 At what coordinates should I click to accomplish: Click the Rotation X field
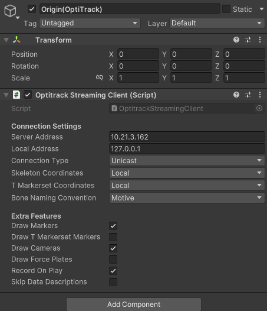[138, 66]
